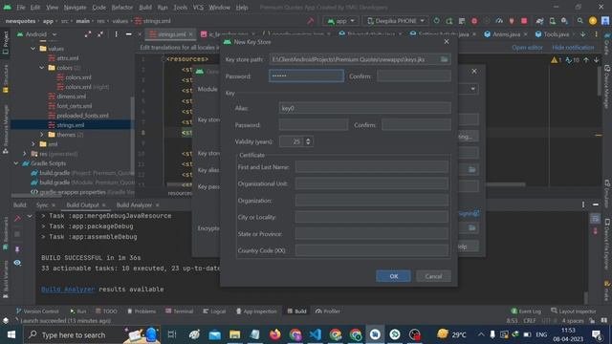Expand the res (generated) folder
This screenshot has width=612, height=344.
point(25,154)
